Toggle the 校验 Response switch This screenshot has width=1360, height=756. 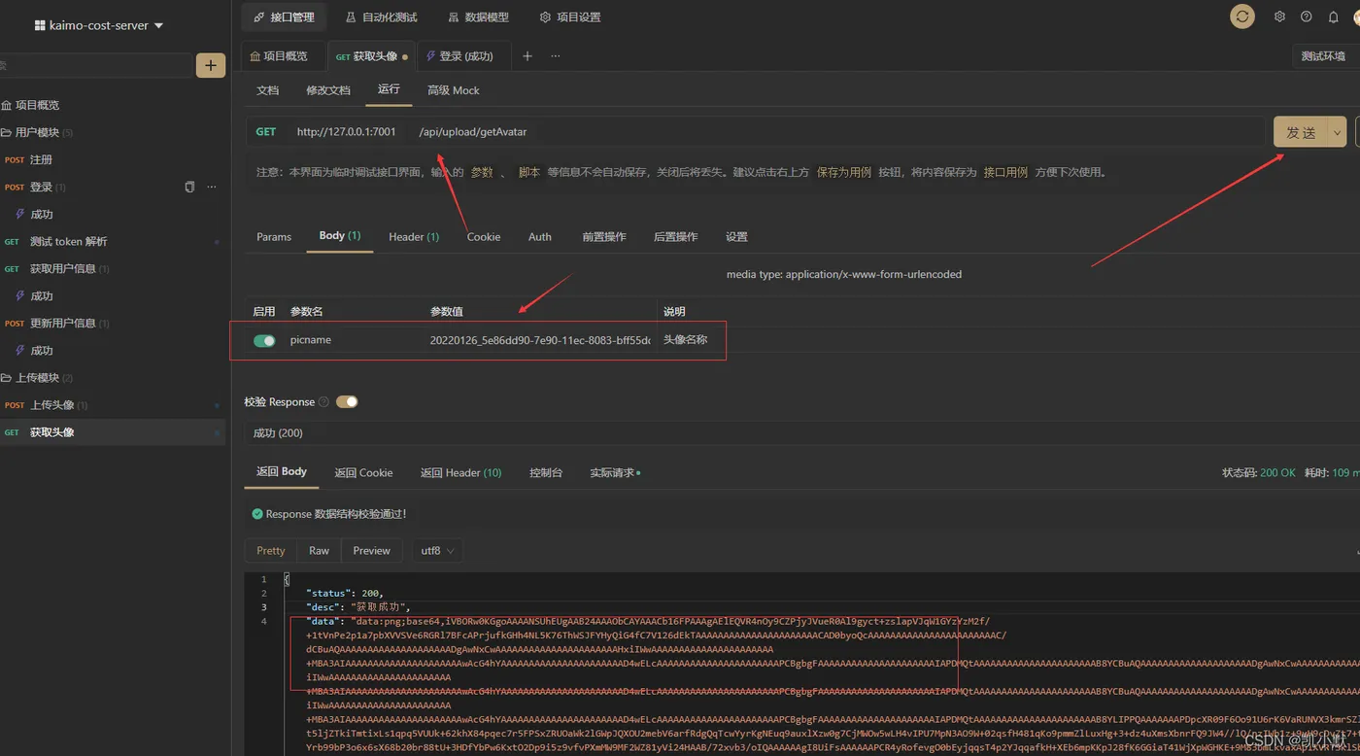tap(347, 402)
